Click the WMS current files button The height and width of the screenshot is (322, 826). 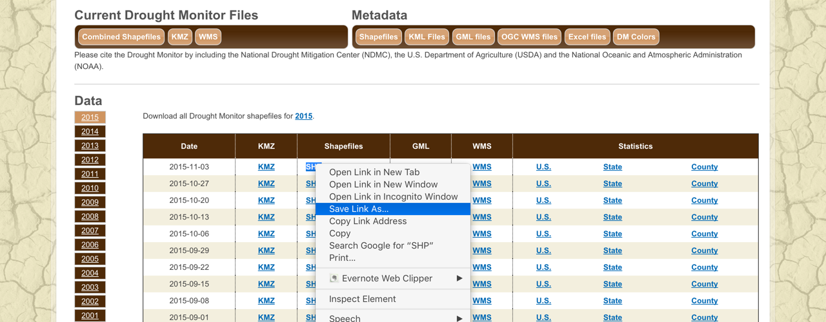pos(208,37)
